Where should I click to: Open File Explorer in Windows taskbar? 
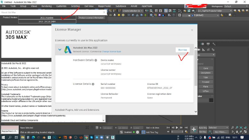tap(23, 137)
